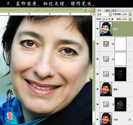Viewport: 133px width, 125px height.
Task: Hide the circle adjustment layer via eye icon
Action: (x=98, y=44)
